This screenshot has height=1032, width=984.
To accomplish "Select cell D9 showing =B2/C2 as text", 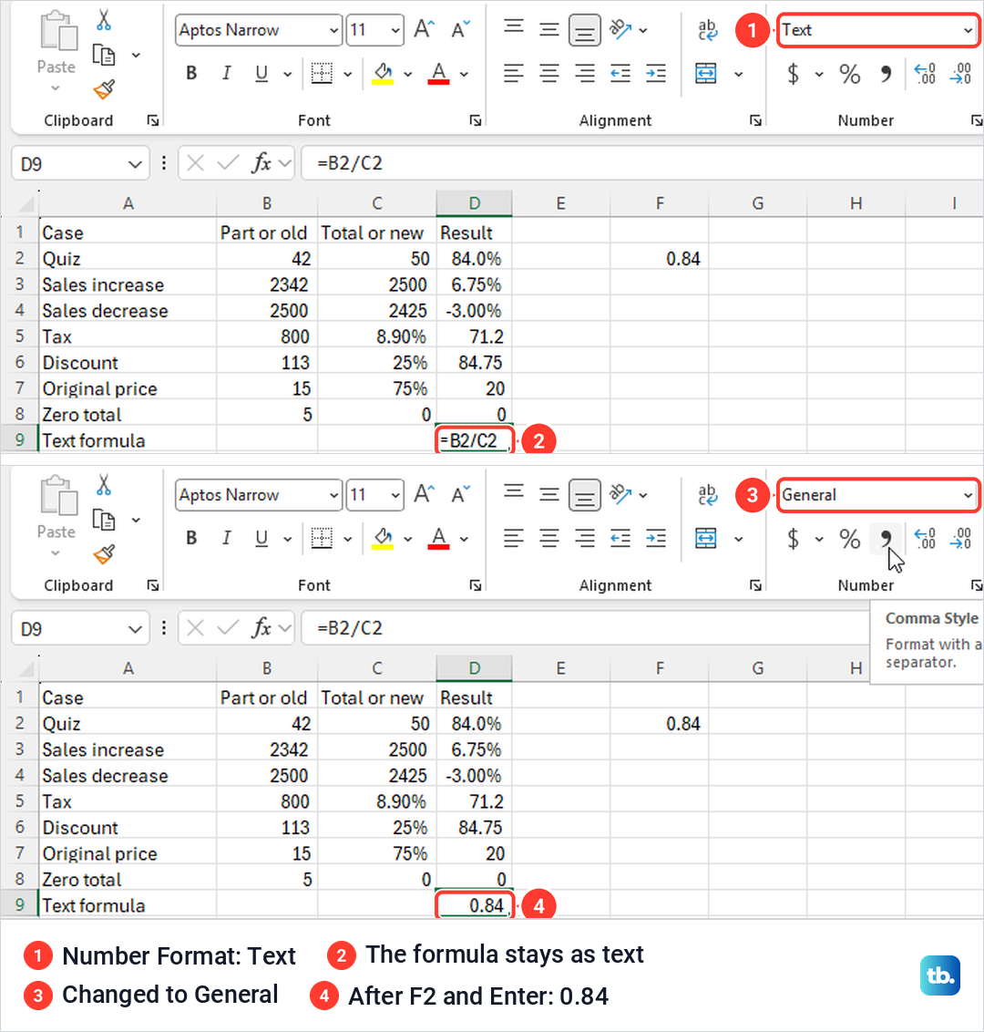I will click(x=475, y=440).
